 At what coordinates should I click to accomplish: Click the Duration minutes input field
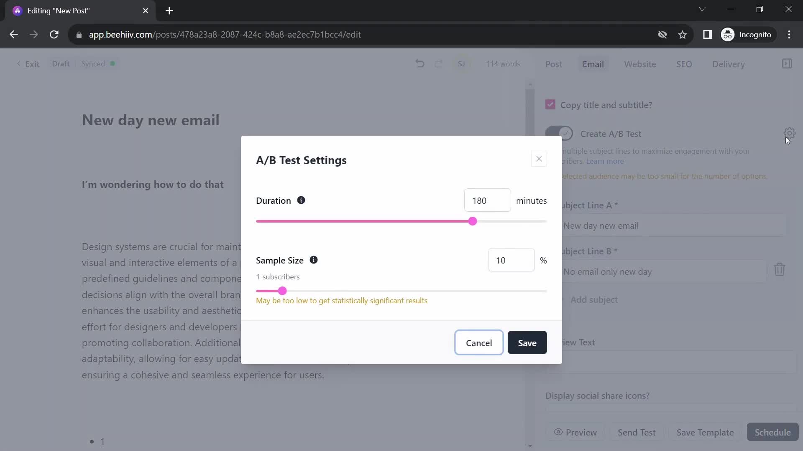(x=487, y=200)
